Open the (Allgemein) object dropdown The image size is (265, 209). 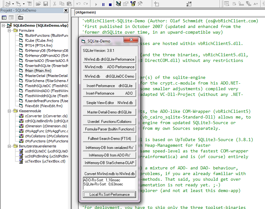coord(167,13)
